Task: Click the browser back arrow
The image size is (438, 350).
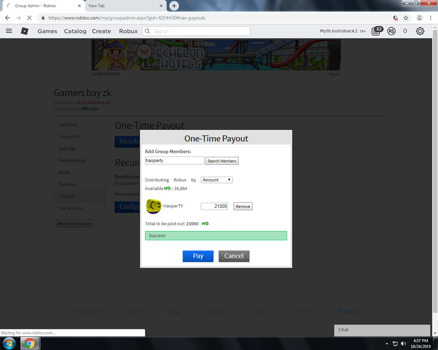Action: click(x=8, y=18)
